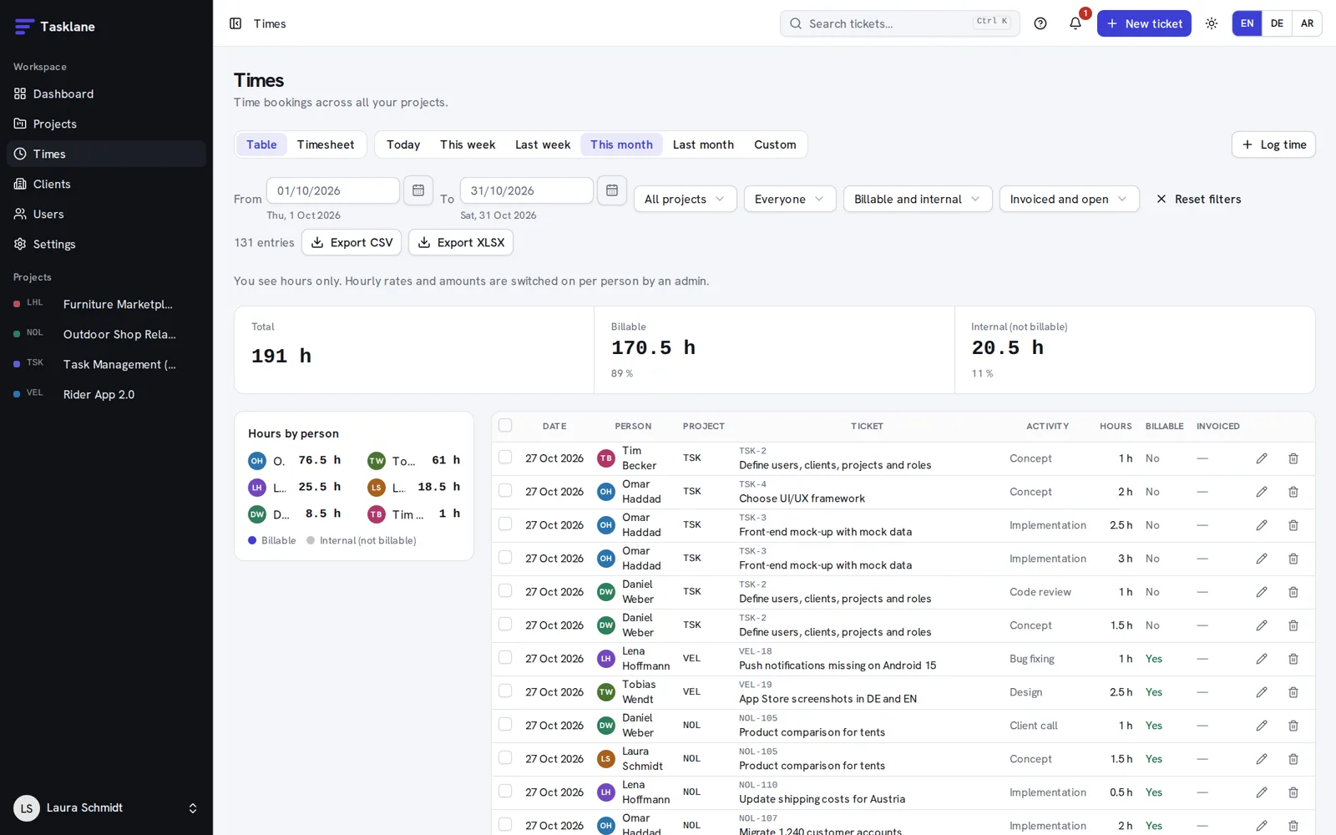Edit the TSK-2 Tim Becker entry

(x=1262, y=458)
